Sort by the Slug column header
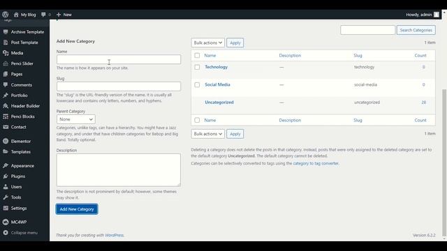 [x=358, y=56]
